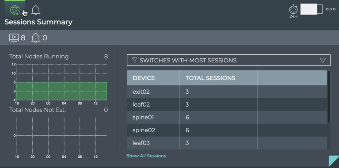Toggle the white card size switch
Viewport: 339px width, 168px height.
311,9
